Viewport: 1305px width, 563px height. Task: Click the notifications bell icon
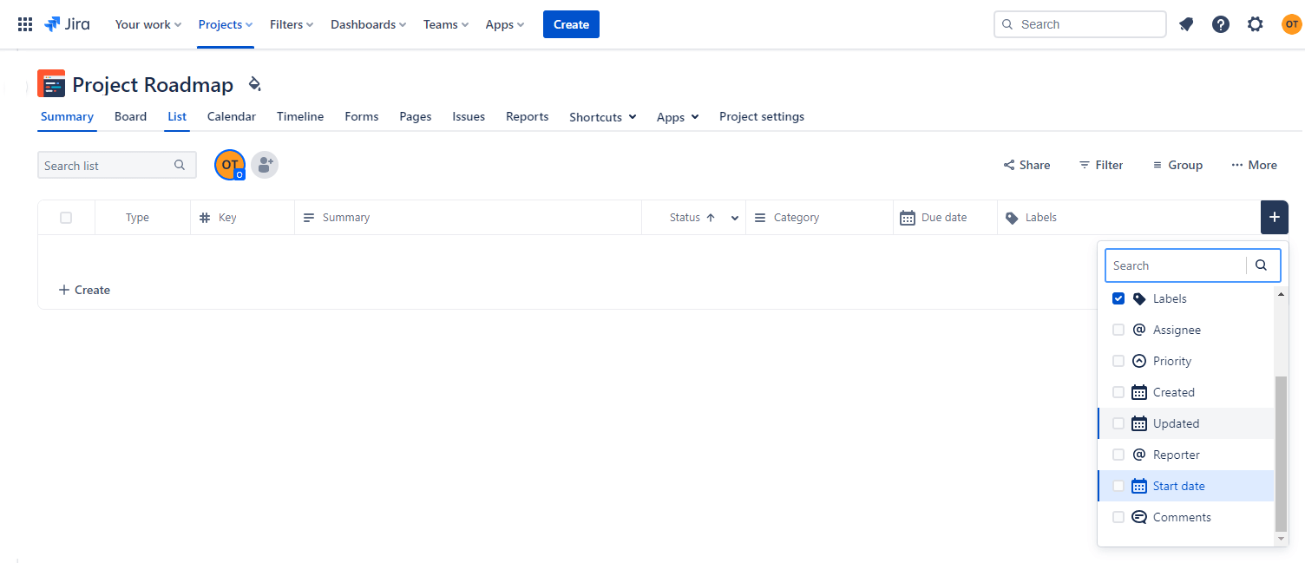pyautogui.click(x=1186, y=23)
